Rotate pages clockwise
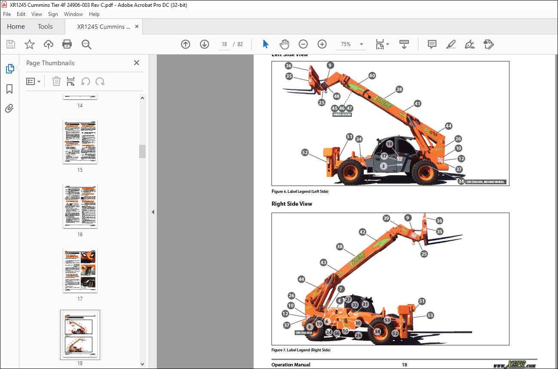This screenshot has height=369, width=558. click(100, 81)
